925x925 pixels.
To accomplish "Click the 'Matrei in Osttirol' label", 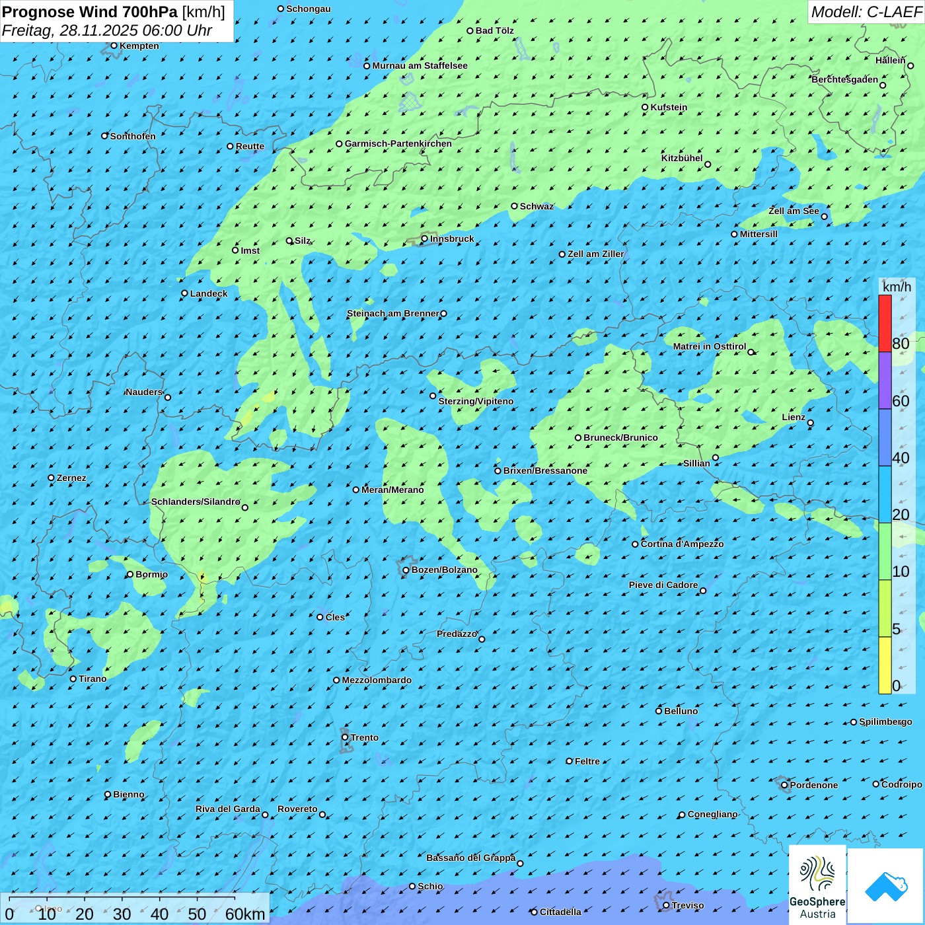I will 710,346.
